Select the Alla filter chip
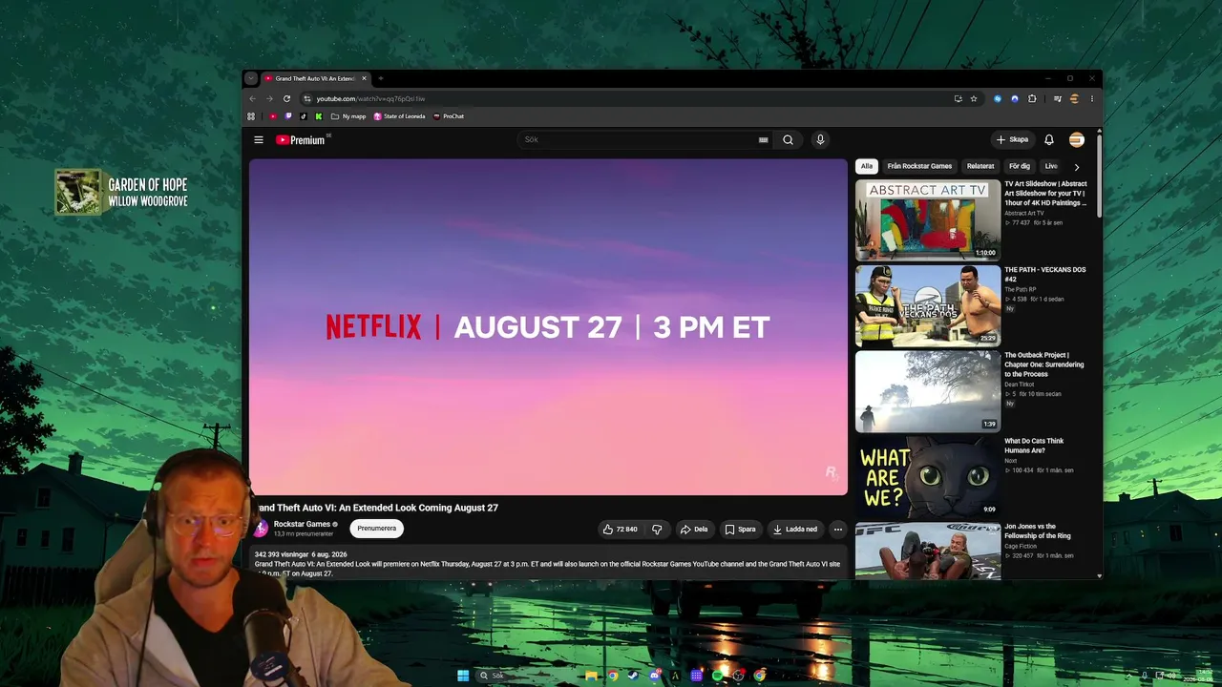Viewport: 1222px width, 687px height. [x=867, y=166]
